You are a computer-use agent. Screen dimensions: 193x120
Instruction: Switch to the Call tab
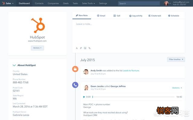(117, 16)
